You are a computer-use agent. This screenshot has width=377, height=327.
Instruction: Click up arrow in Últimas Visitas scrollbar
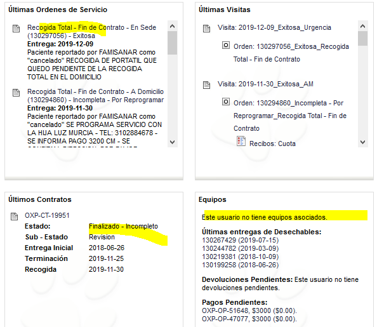coord(363,26)
